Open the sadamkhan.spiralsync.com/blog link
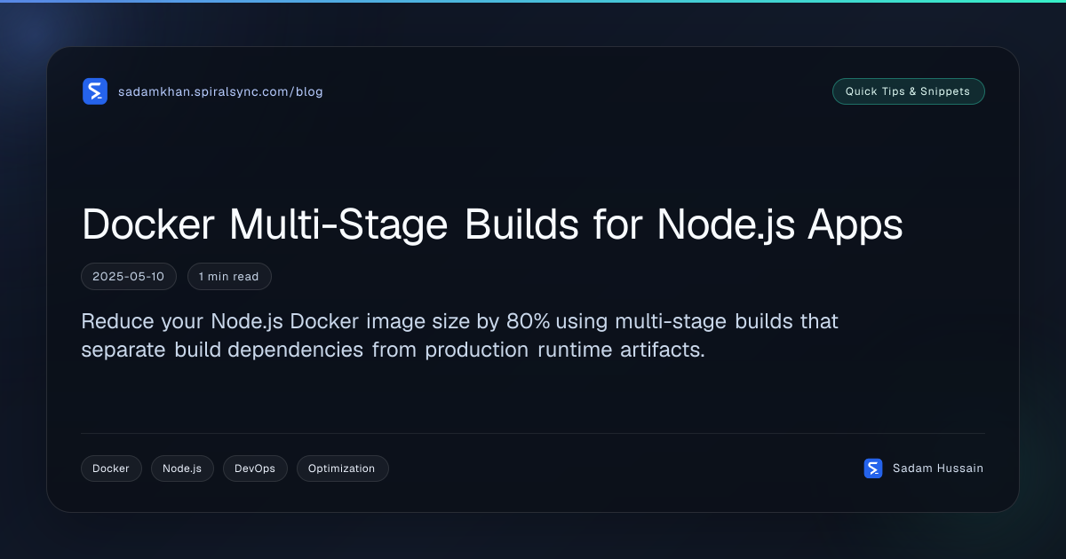 pyautogui.click(x=220, y=91)
